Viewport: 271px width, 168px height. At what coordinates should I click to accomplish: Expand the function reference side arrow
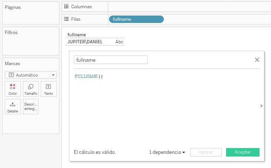(262, 106)
